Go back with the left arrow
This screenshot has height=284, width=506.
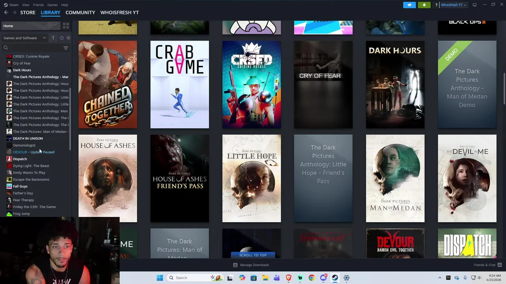click(6, 13)
